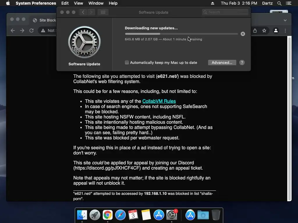Click "Downloading new updates..." heading
The image size is (298, 223).
(151, 28)
